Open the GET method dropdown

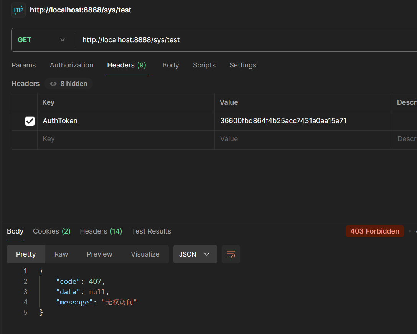click(41, 40)
